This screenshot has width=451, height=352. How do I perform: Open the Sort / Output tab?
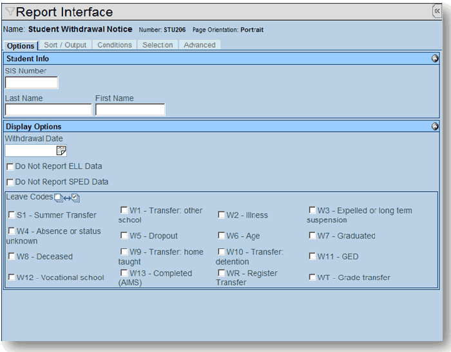(65, 45)
